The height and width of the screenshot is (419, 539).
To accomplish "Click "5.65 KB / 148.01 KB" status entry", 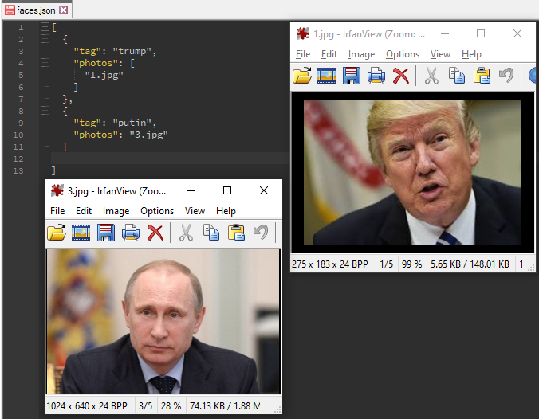I will 470,264.
